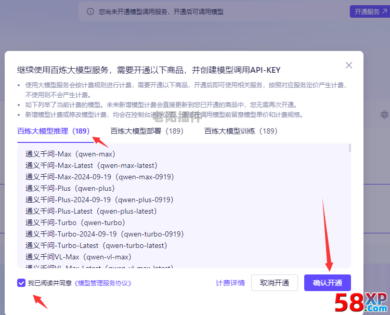Pick the 通义千问-Turbo-Latest (qwen-turbo-latest) row

click(96, 245)
